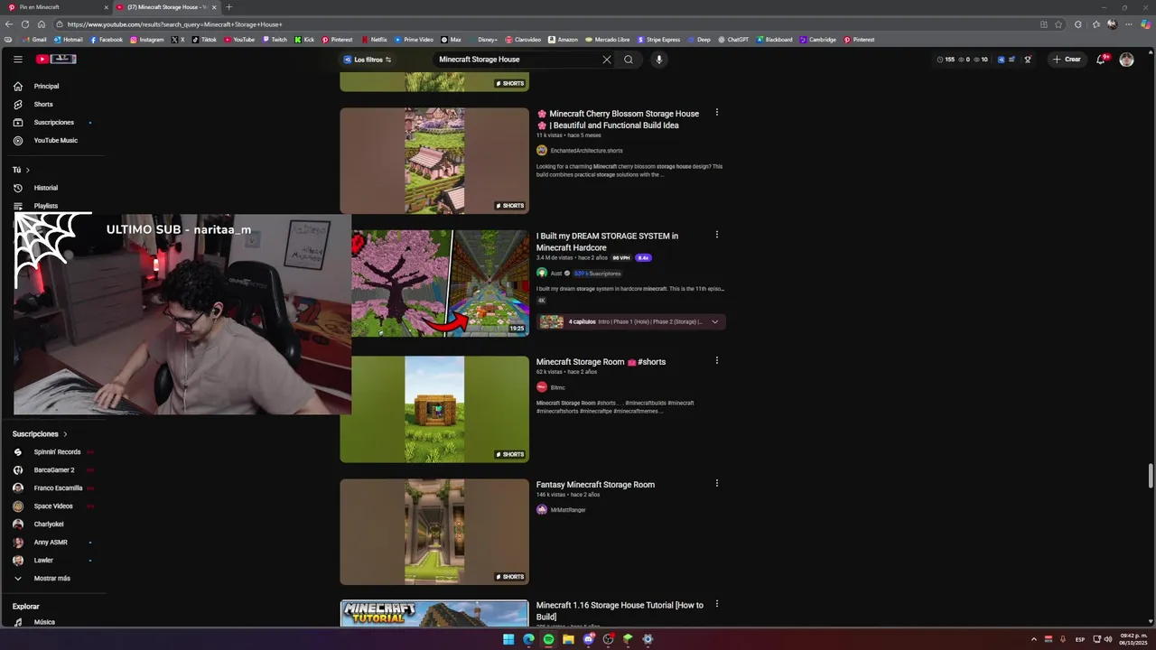Bookmark this page with the star

(x=1059, y=24)
